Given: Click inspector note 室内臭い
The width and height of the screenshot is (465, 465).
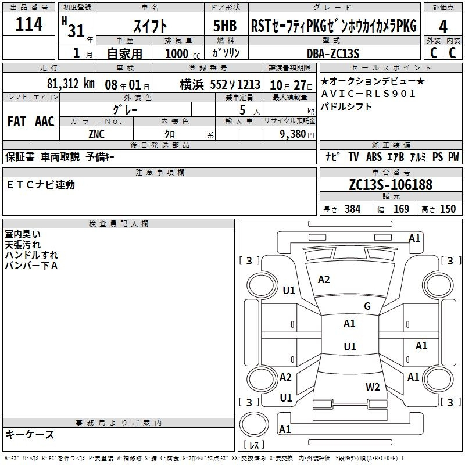Looking at the screenshot, I should pos(23,234).
